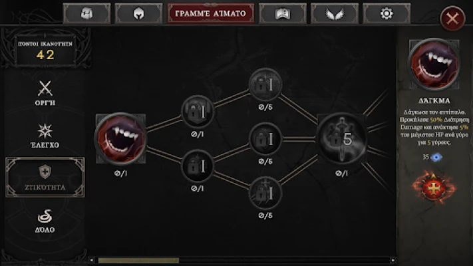The height and width of the screenshot is (266, 473).
Task: Click the skill tree left scroll arrow
Action: click(92, 260)
